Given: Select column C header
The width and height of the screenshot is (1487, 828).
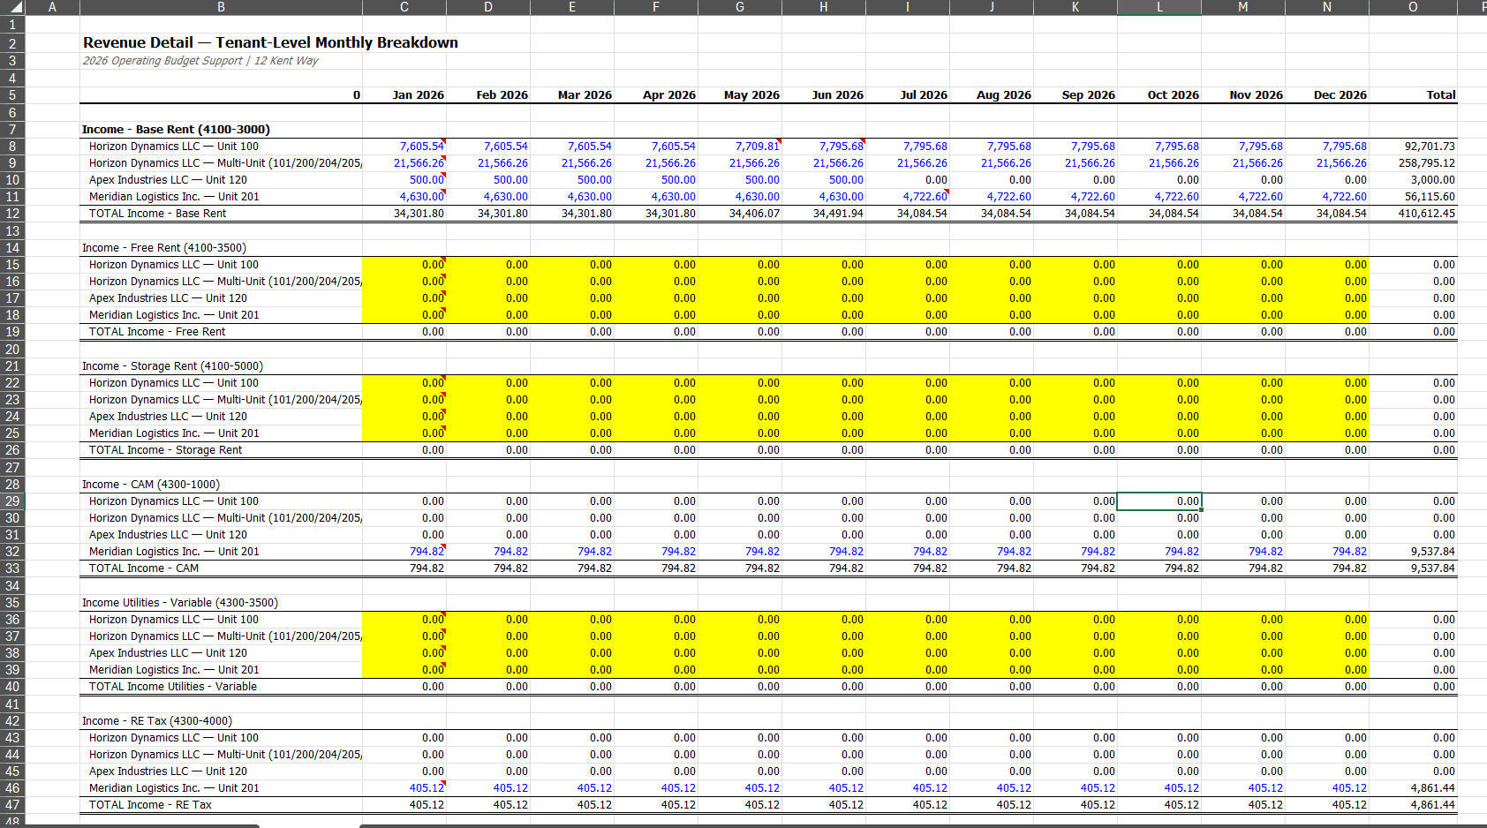Looking at the screenshot, I should coord(404,7).
